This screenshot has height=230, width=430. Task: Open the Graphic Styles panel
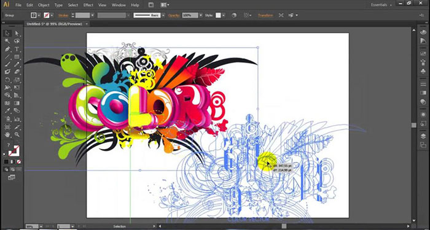423,123
